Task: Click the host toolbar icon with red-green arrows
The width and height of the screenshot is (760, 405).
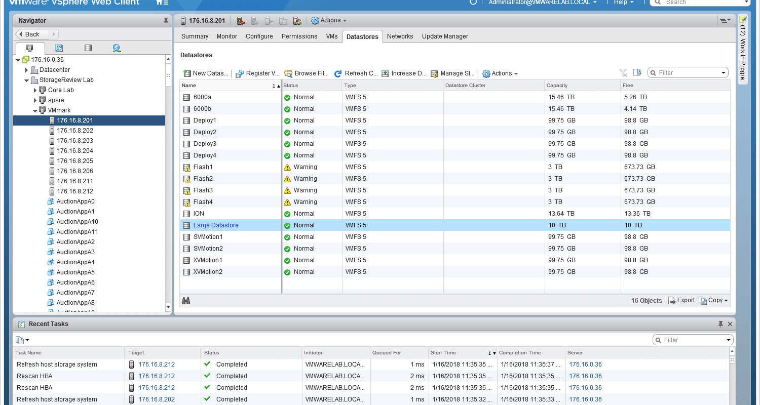Action: click(x=297, y=21)
